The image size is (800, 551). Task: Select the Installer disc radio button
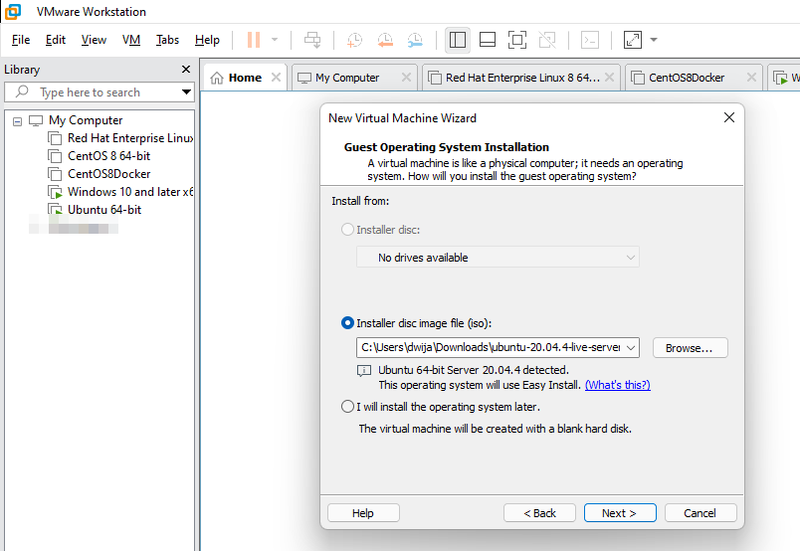pos(347,230)
